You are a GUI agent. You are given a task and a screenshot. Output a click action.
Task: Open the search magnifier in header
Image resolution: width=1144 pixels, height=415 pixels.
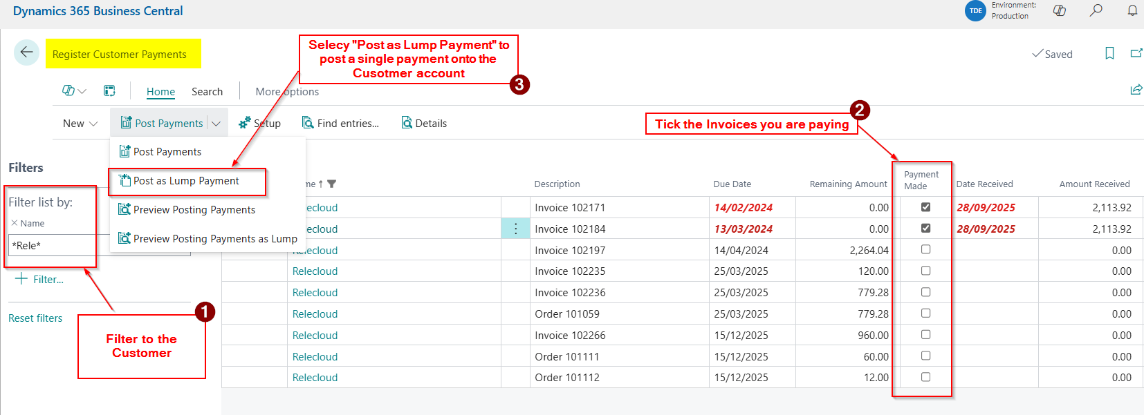tap(1096, 10)
